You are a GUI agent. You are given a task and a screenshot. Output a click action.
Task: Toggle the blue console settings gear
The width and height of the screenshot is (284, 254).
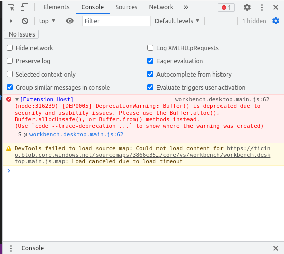[276, 21]
